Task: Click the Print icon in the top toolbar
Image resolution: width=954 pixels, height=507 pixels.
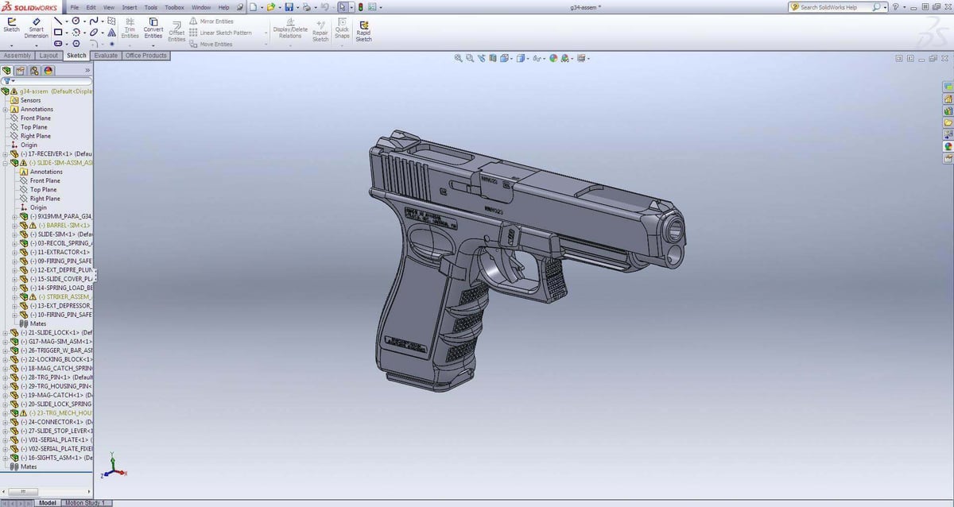Action: [306, 7]
